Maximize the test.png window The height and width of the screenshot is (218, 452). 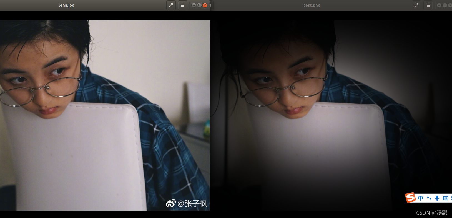click(445, 5)
